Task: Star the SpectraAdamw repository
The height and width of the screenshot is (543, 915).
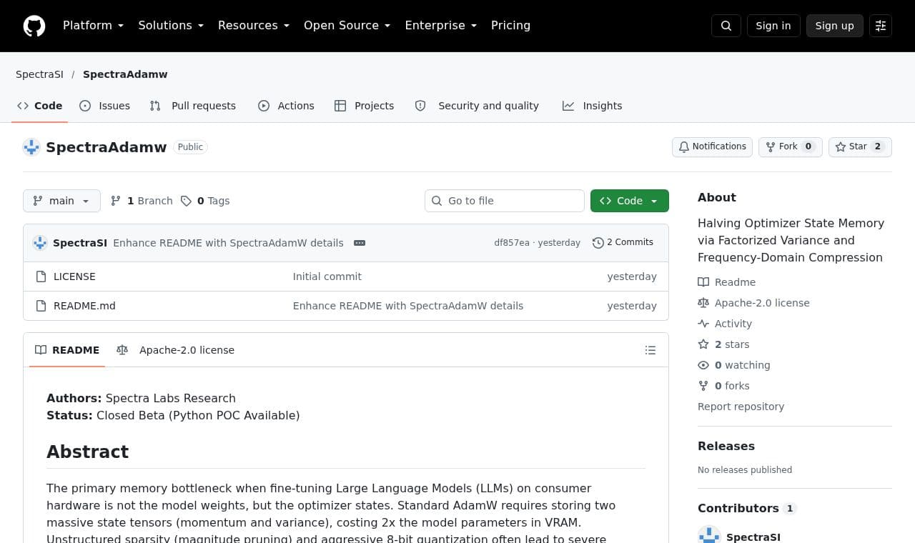Action: point(860,146)
